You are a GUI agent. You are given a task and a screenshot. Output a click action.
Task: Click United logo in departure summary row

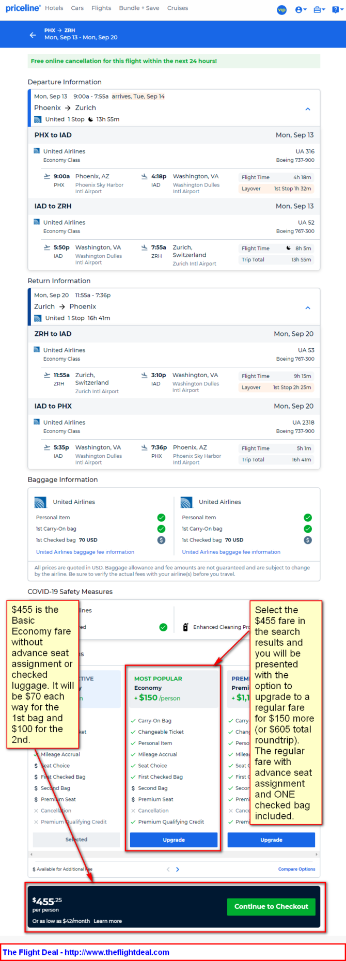(38, 119)
